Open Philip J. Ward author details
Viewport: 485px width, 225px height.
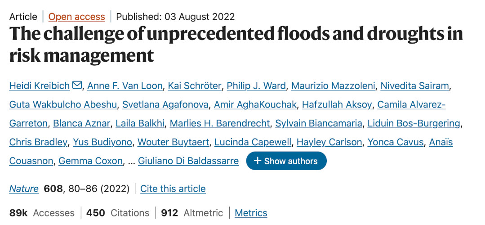[256, 85]
